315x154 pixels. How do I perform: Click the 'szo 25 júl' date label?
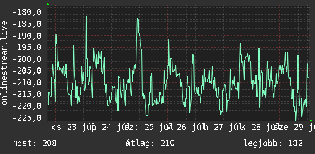coord(149,128)
